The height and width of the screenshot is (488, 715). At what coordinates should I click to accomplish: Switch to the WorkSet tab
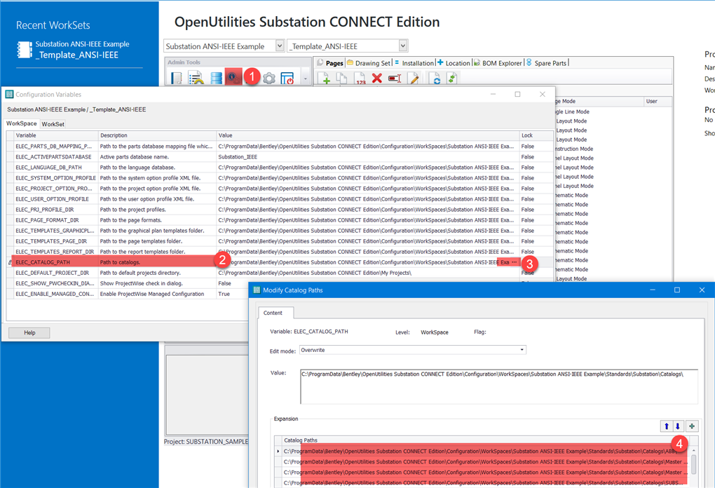[53, 123]
